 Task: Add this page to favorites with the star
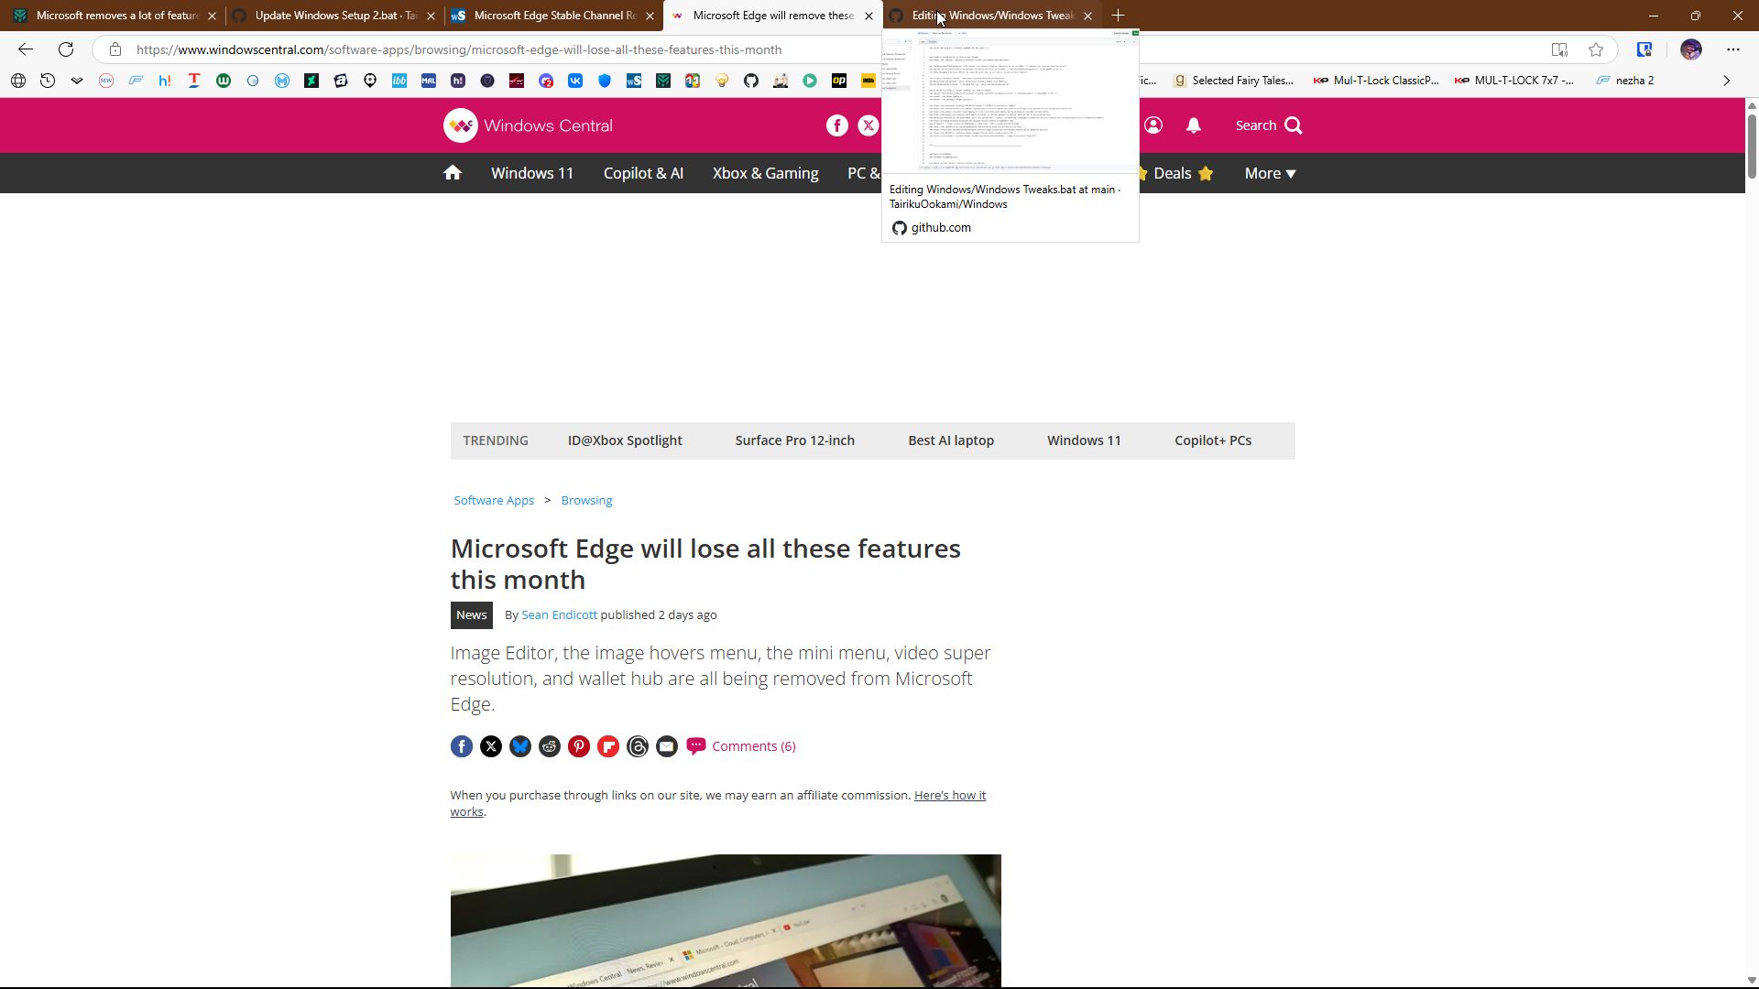point(1596,49)
